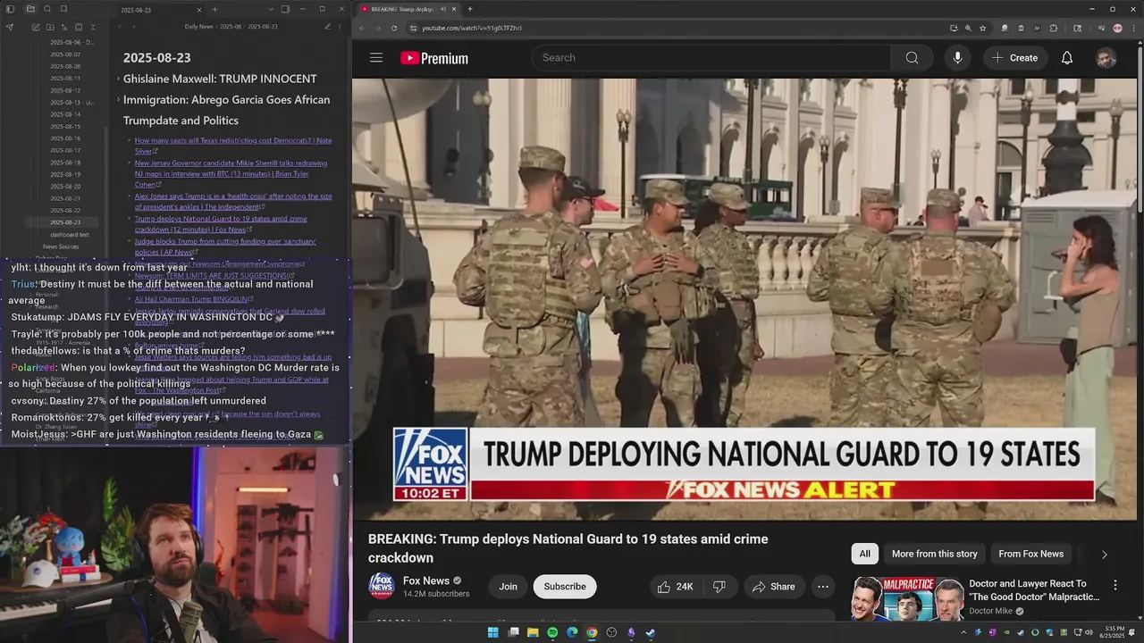
Task: Expand News Sources folder
Action: click(x=61, y=246)
